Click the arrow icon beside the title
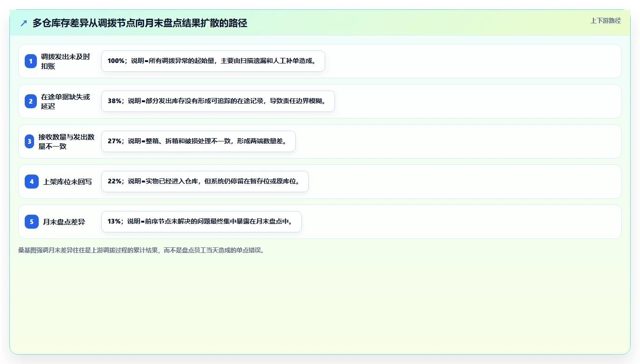 (24, 23)
